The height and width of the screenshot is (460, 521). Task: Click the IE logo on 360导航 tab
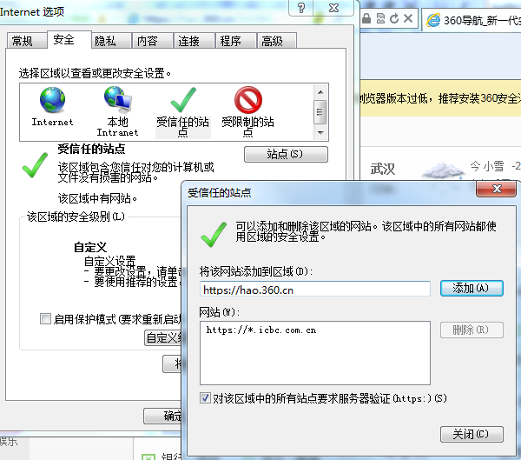pyautogui.click(x=433, y=20)
